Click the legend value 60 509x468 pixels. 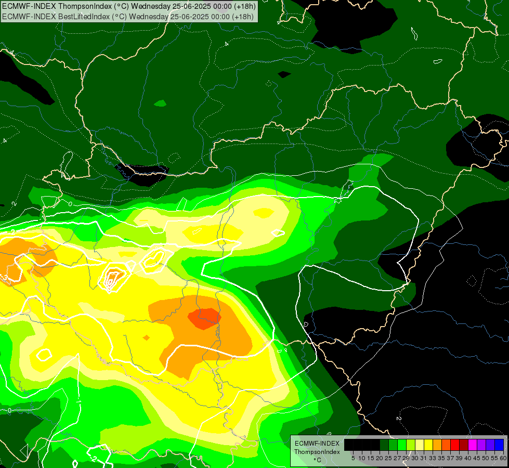tap(503, 458)
